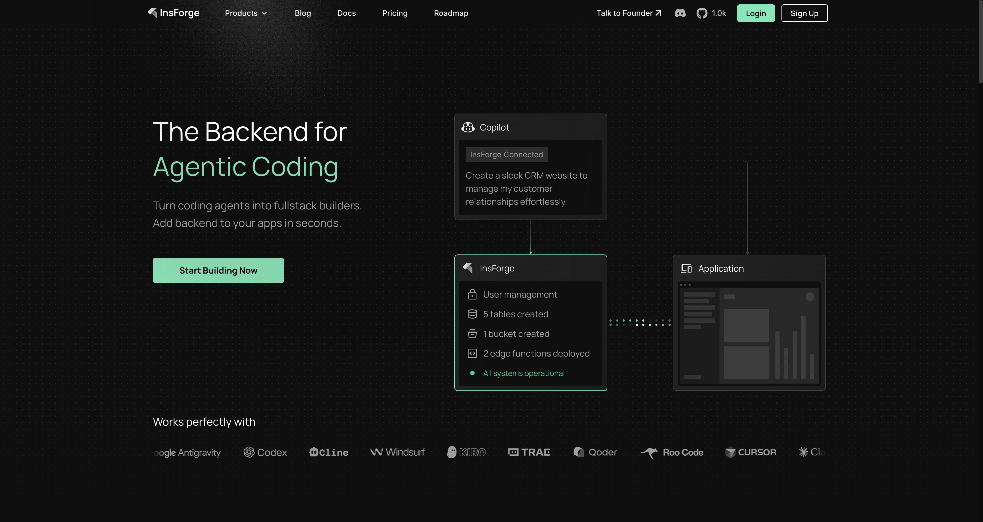Select the code icon for edge functions deployed
The width and height of the screenshot is (983, 522).
point(472,353)
